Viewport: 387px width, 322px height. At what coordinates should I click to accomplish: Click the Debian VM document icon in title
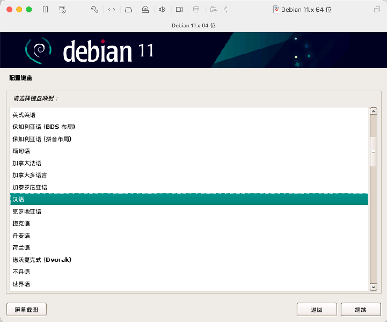tap(276, 9)
